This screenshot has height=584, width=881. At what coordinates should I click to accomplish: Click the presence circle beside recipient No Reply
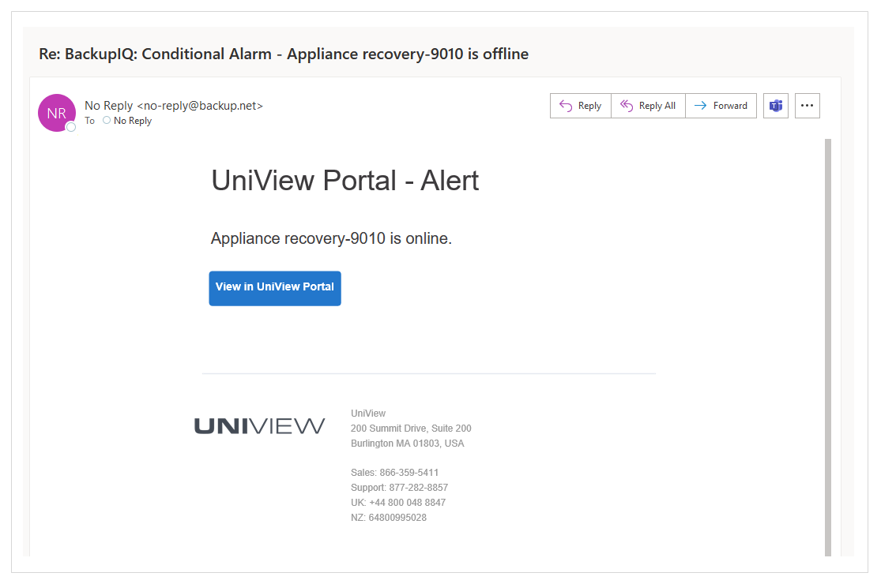pos(107,121)
